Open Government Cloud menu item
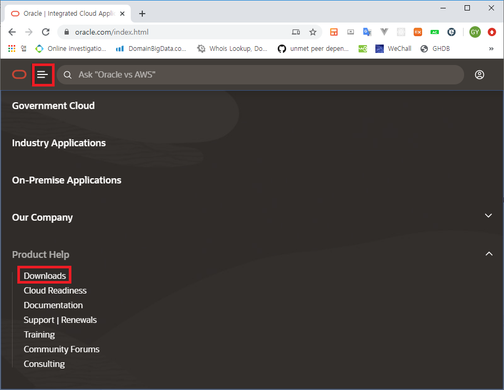This screenshot has height=390, width=504. [54, 105]
